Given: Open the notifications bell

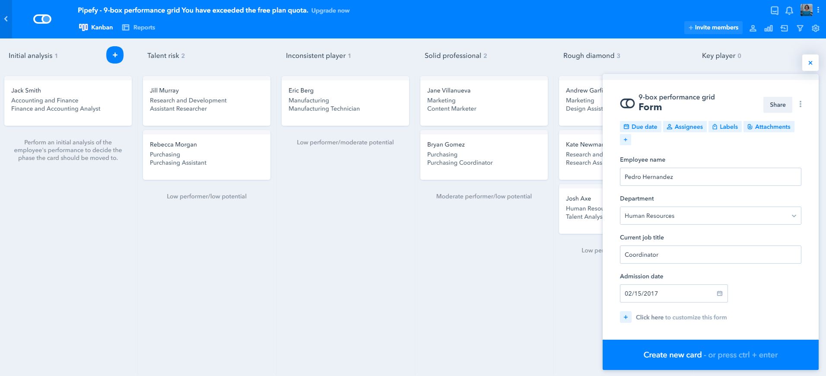Looking at the screenshot, I should tap(789, 11).
